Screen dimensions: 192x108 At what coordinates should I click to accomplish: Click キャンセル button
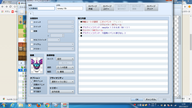point(151,99)
